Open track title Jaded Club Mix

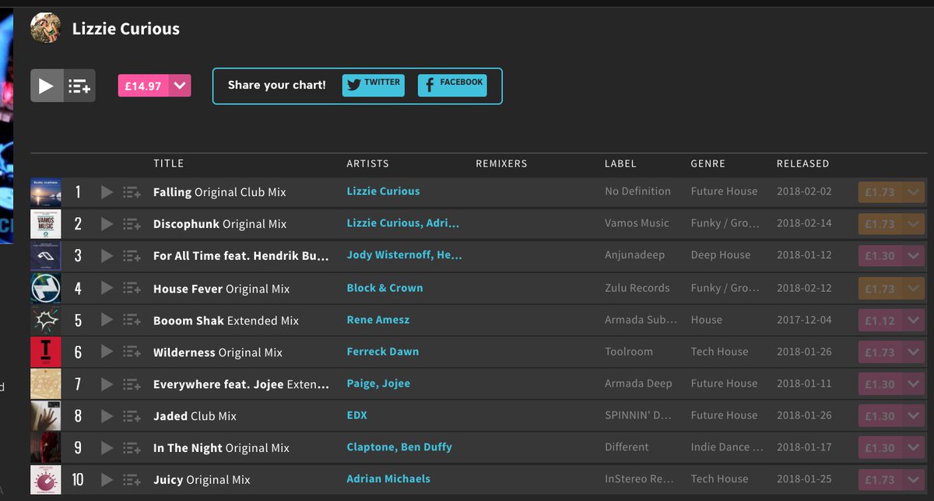(195, 416)
